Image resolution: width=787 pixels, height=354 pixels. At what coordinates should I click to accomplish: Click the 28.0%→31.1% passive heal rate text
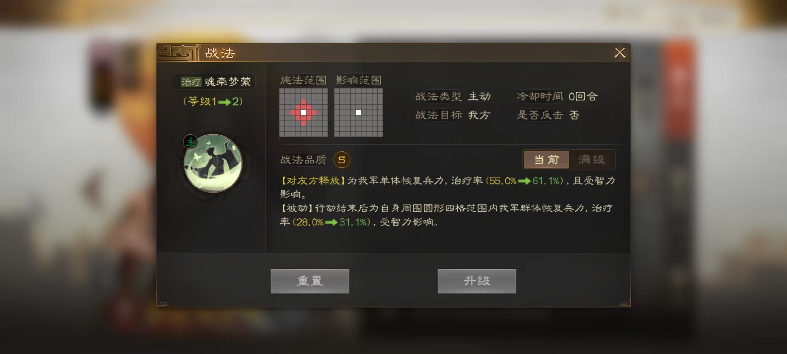(332, 222)
